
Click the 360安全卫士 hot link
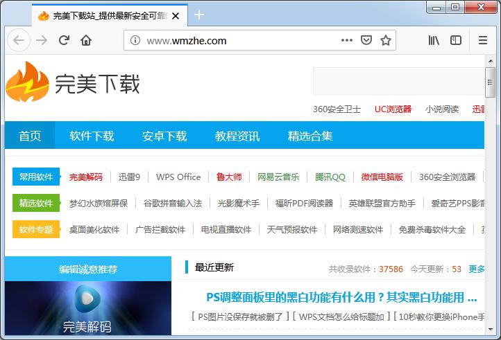coord(337,109)
